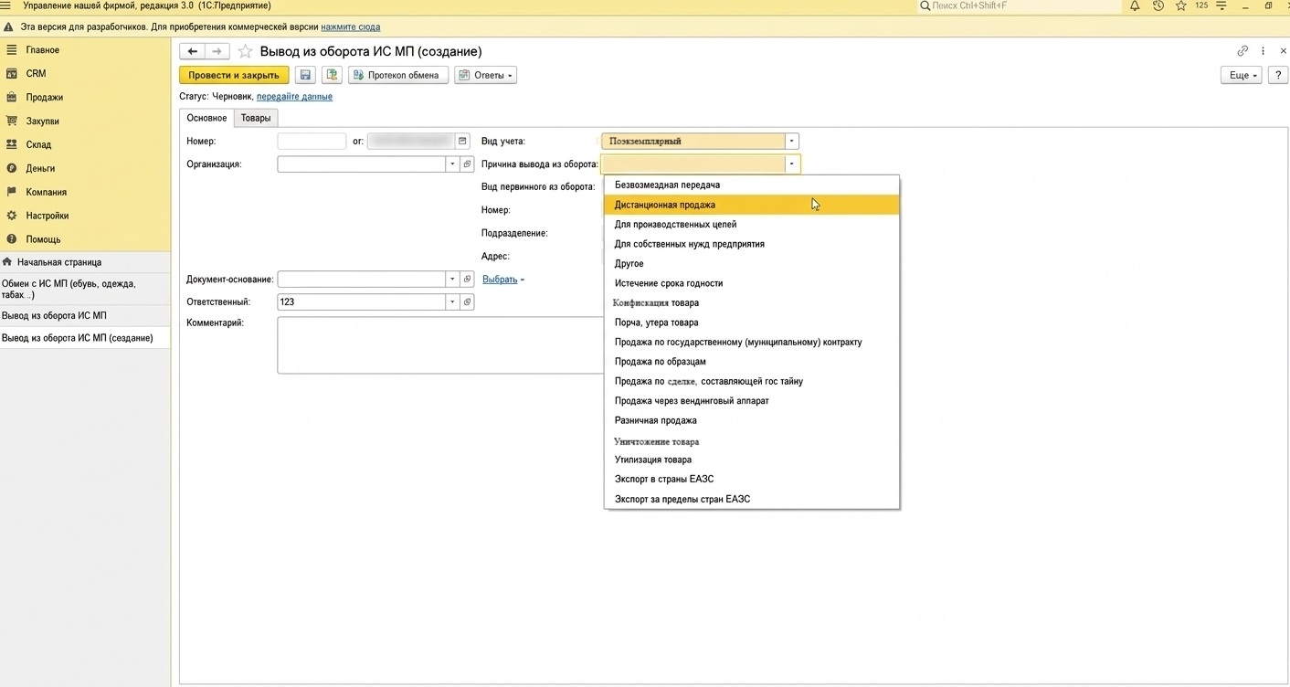Viewport: 1290px width, 687px height.
Task: Open the notifications bell
Action: 1135,5
